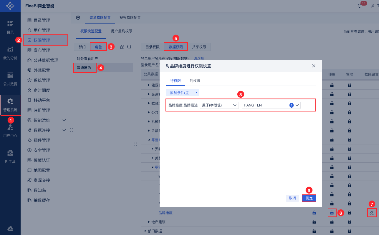
Task: Open 安全管理 in the sidebar
Action: pos(42,150)
